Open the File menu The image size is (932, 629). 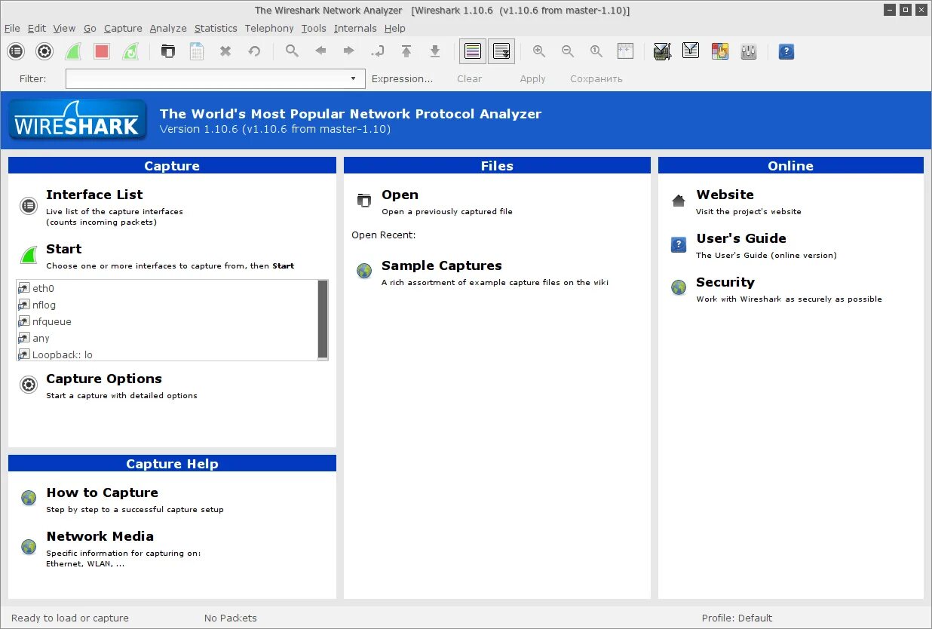tap(12, 28)
